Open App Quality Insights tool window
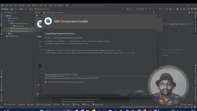Image resolution: width=197 pixels, height=111 pixels. coord(44,105)
